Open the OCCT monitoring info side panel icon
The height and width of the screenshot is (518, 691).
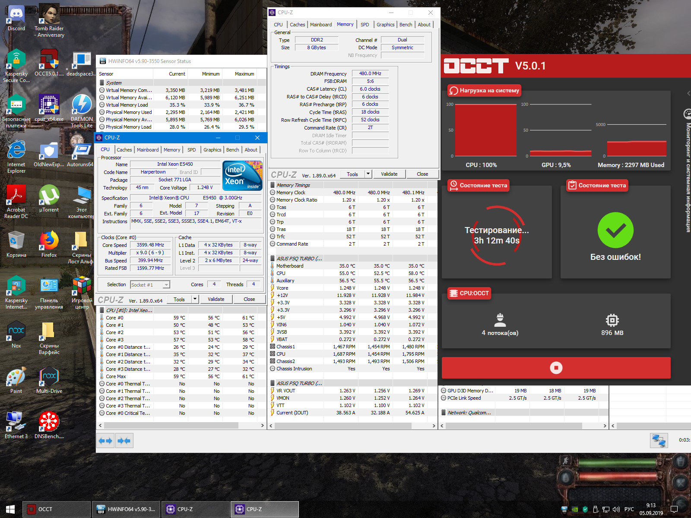pos(688,114)
